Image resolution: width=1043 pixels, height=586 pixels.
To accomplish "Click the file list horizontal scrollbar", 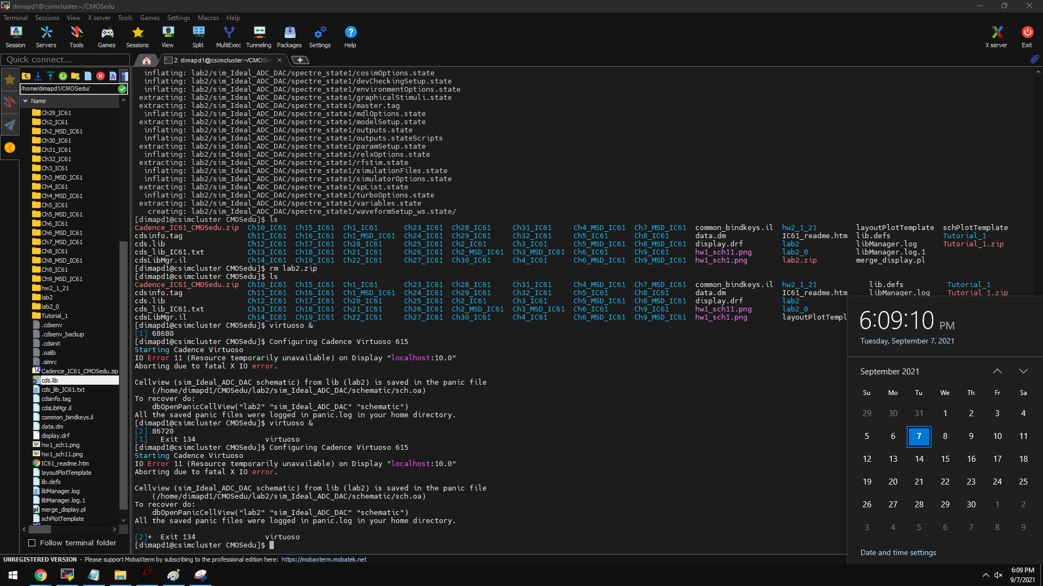I will 40,529.
